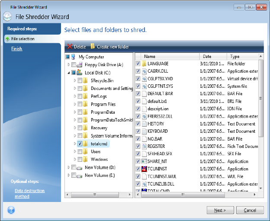Collapse the Local Disk (C:) node
Image resolution: width=270 pixels, height=221 pixels.
pyautogui.click(x=69, y=73)
